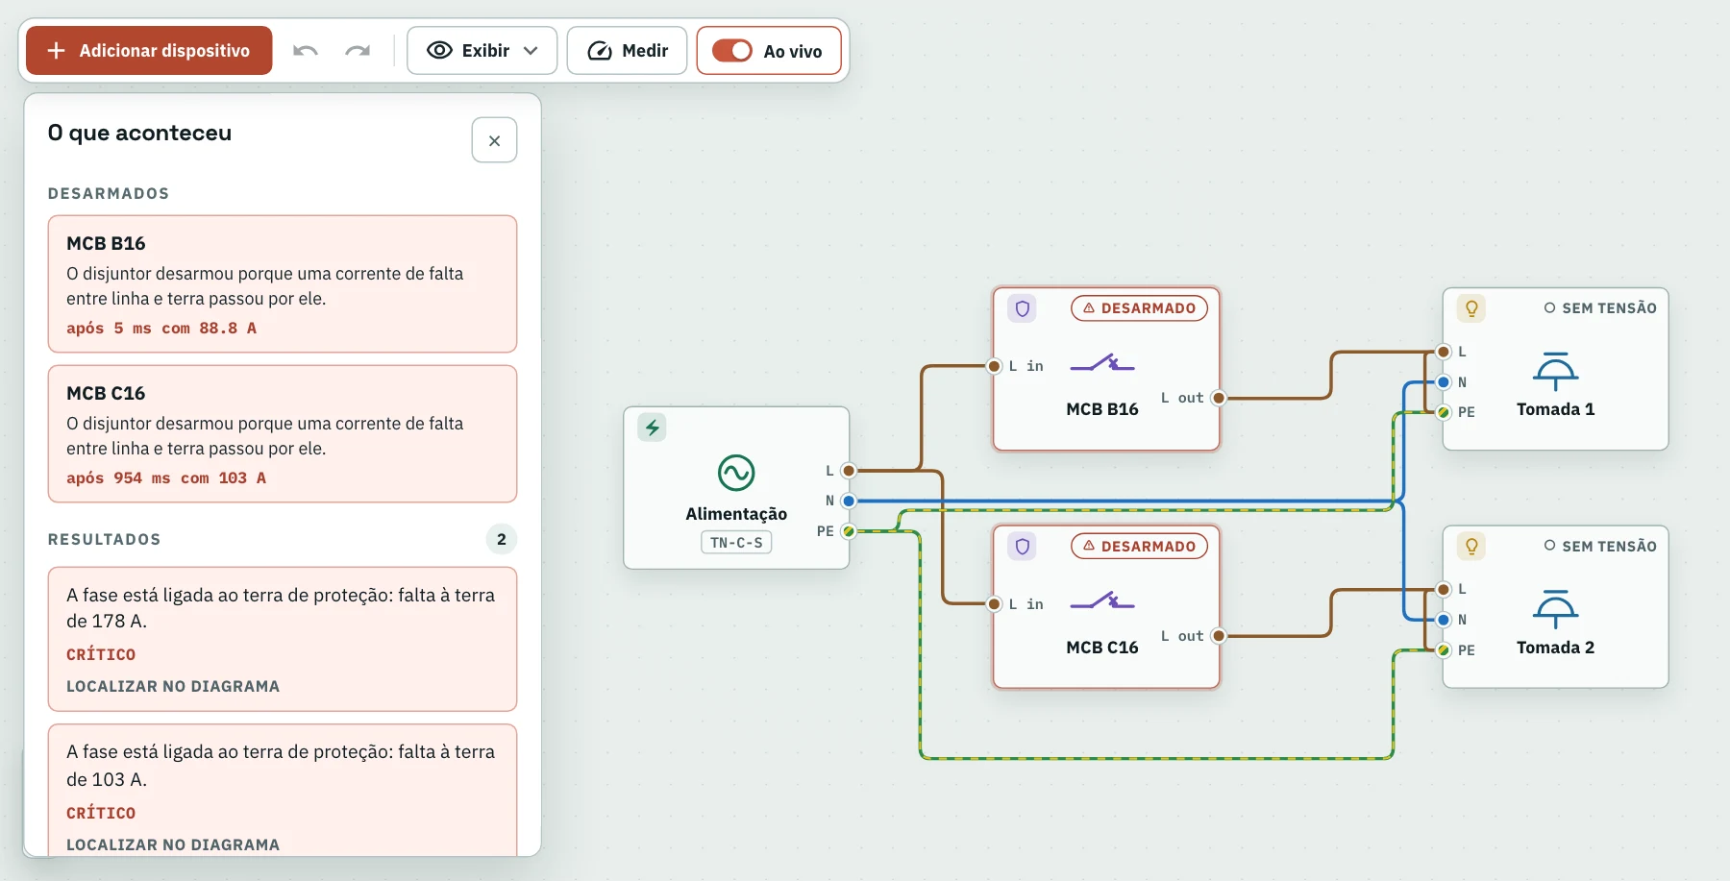The width and height of the screenshot is (1730, 881).
Task: Click Adicionar dispositivo button
Action: (149, 51)
